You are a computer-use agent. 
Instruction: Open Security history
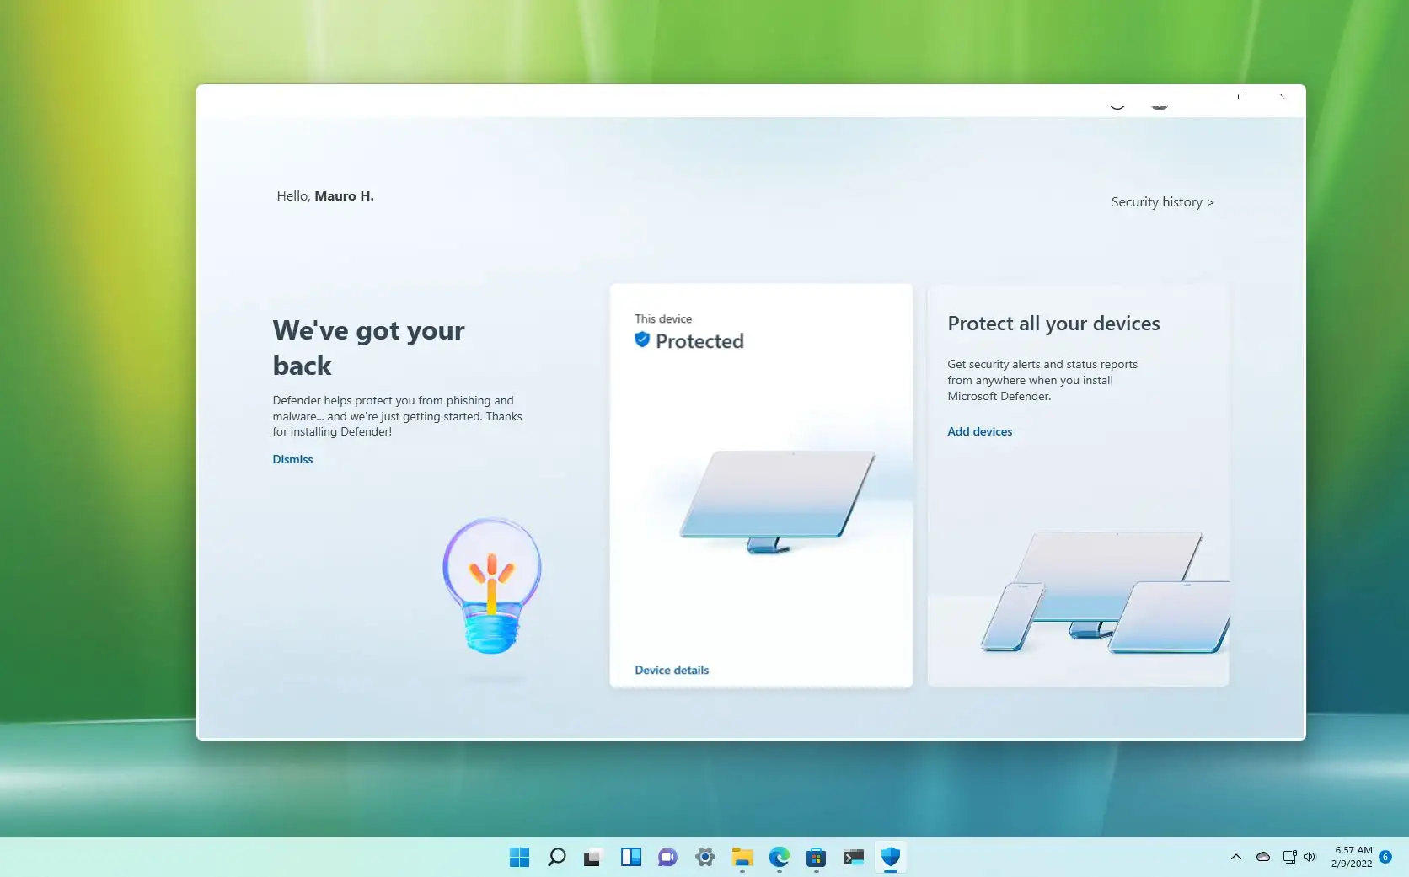1162,201
